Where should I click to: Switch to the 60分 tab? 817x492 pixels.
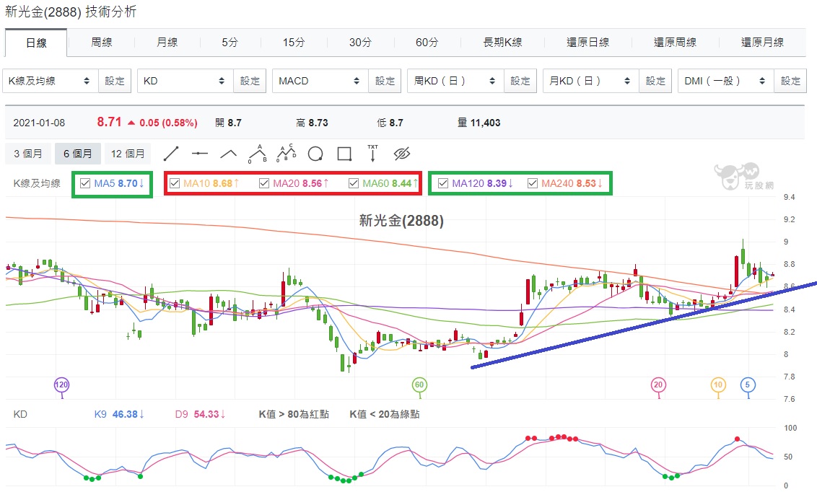427,42
